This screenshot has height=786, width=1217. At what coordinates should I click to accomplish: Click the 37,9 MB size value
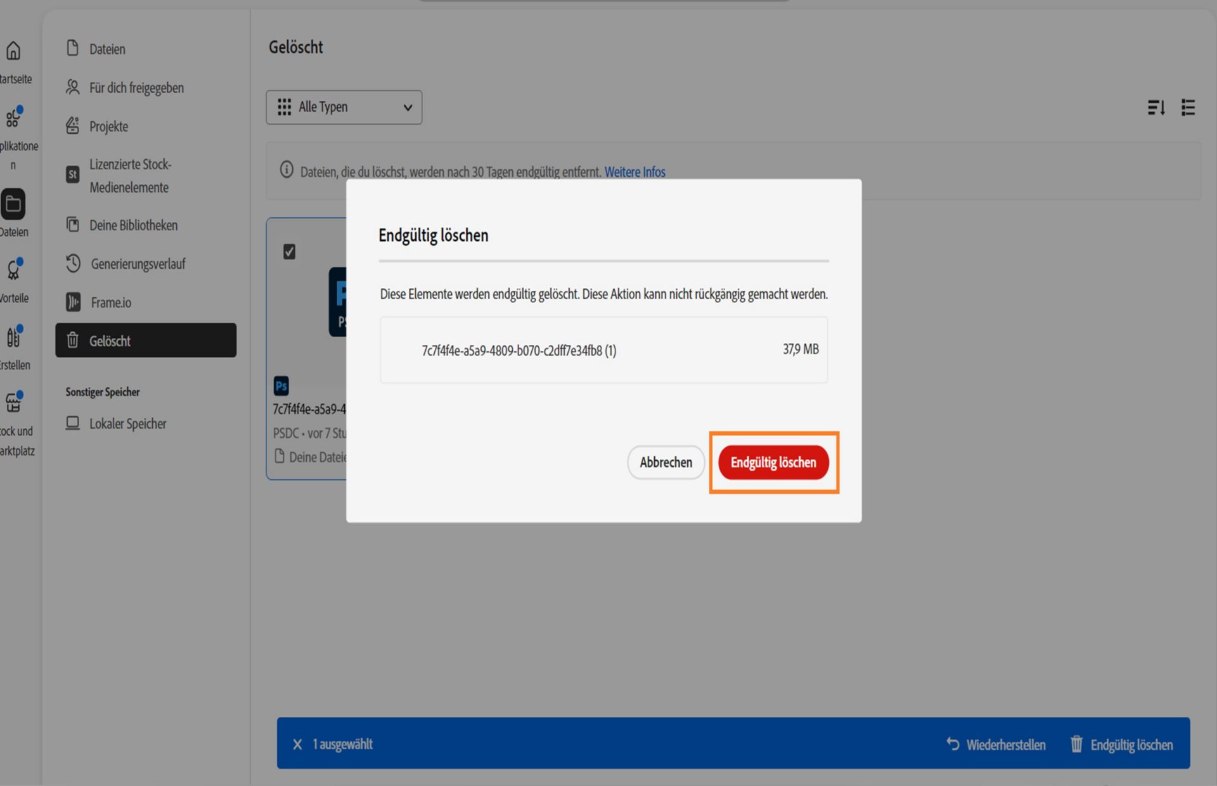coord(801,349)
